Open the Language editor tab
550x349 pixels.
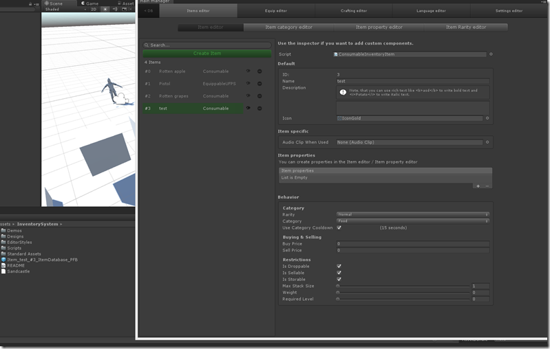(431, 11)
